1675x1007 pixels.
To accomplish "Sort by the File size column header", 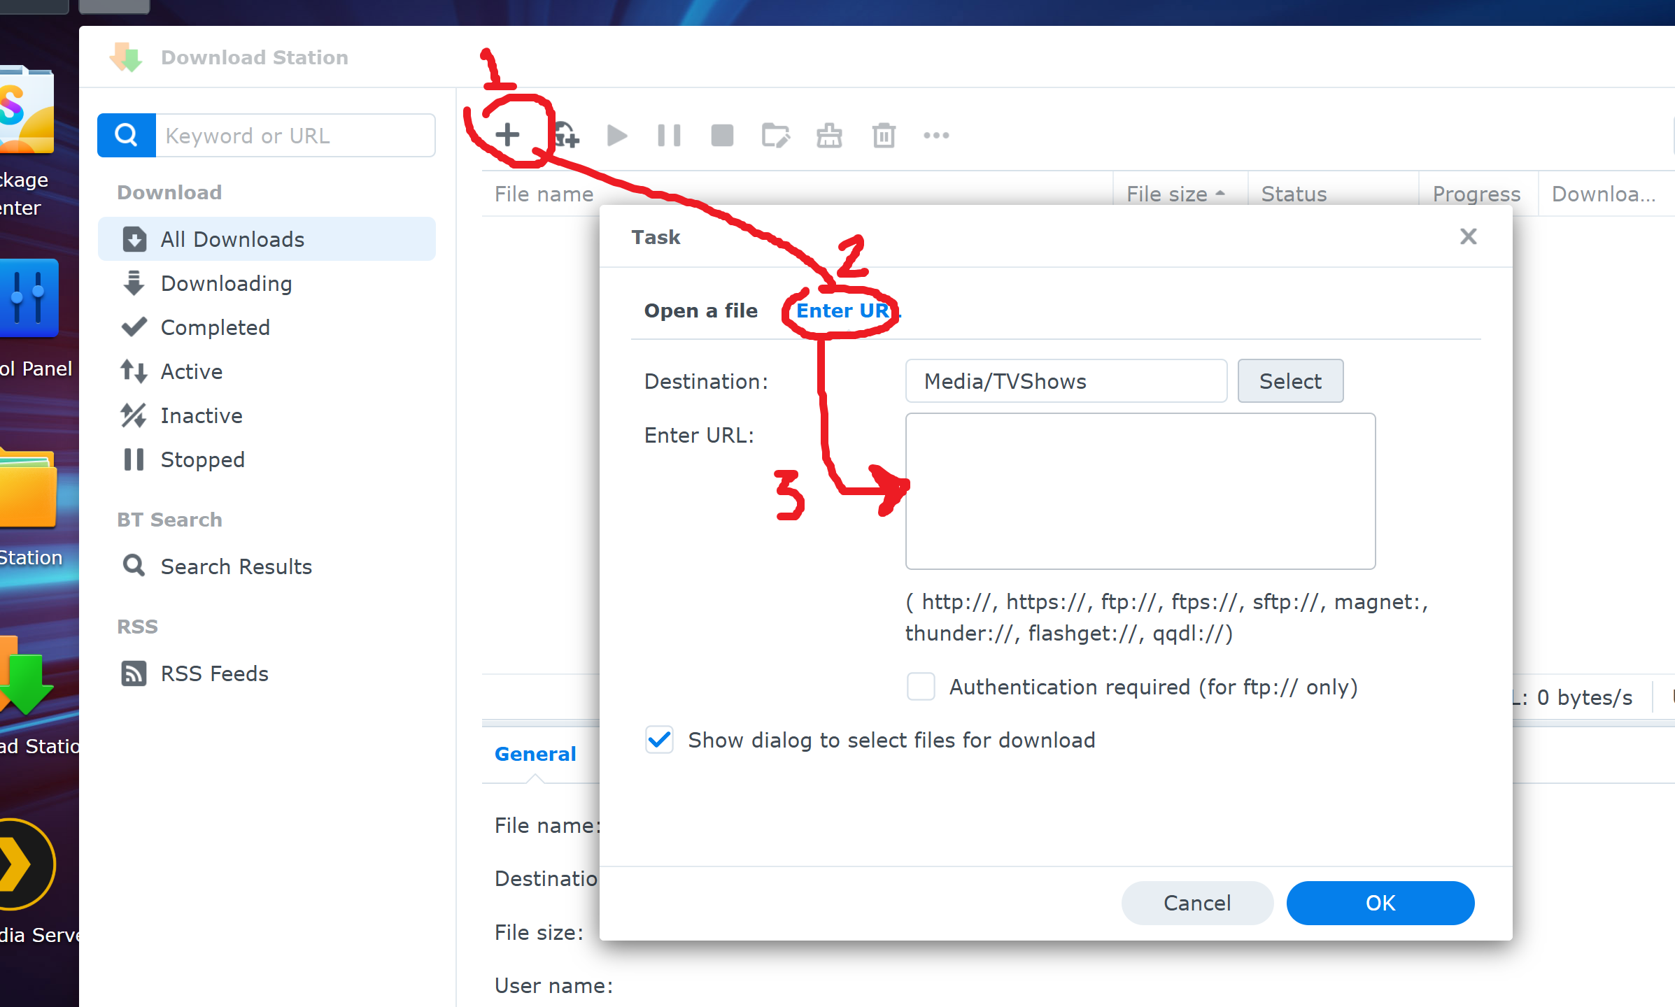I will click(x=1180, y=194).
